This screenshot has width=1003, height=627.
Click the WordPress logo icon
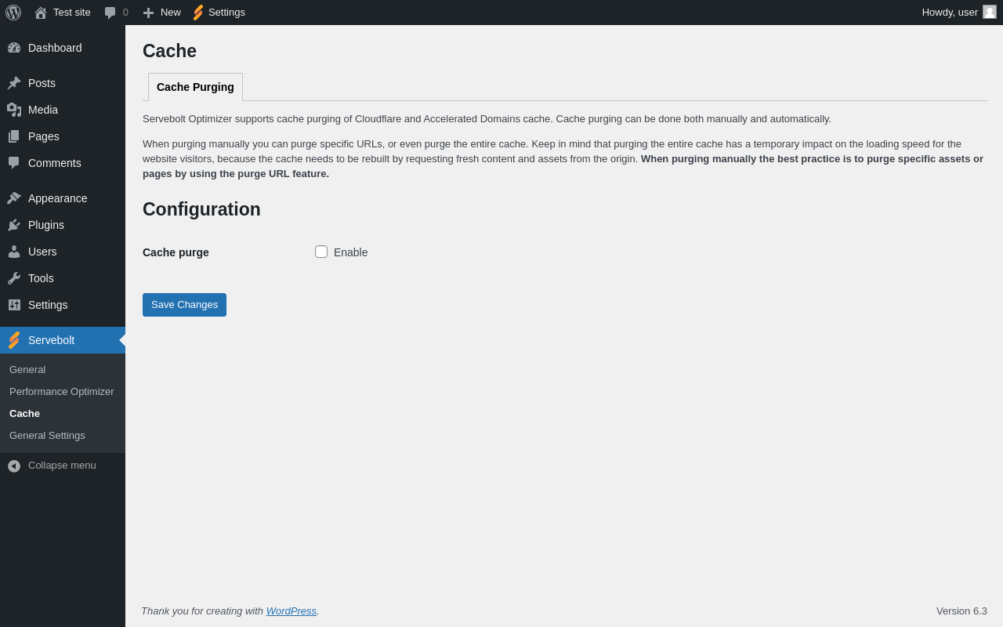[x=13, y=13]
